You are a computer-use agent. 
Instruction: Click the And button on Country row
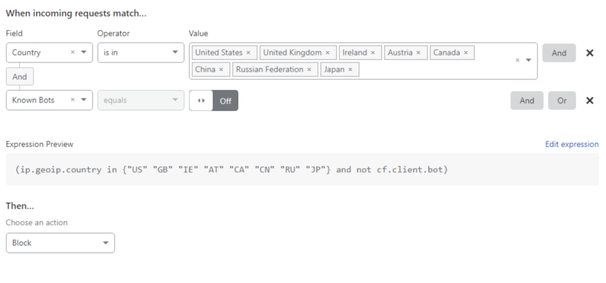click(x=559, y=53)
